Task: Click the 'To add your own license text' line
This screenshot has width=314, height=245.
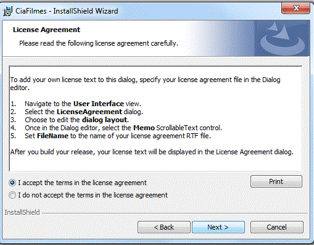Action: [145, 80]
